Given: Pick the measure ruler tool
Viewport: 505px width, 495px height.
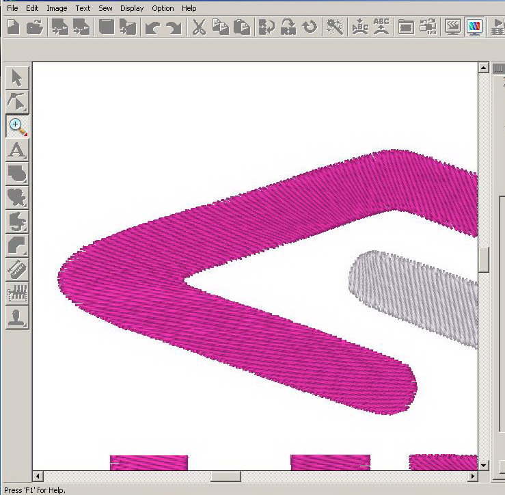Looking at the screenshot, I should click(x=17, y=269).
